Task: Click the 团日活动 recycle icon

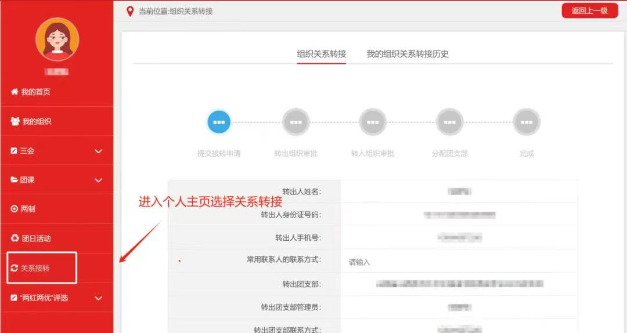Action: tap(15, 238)
